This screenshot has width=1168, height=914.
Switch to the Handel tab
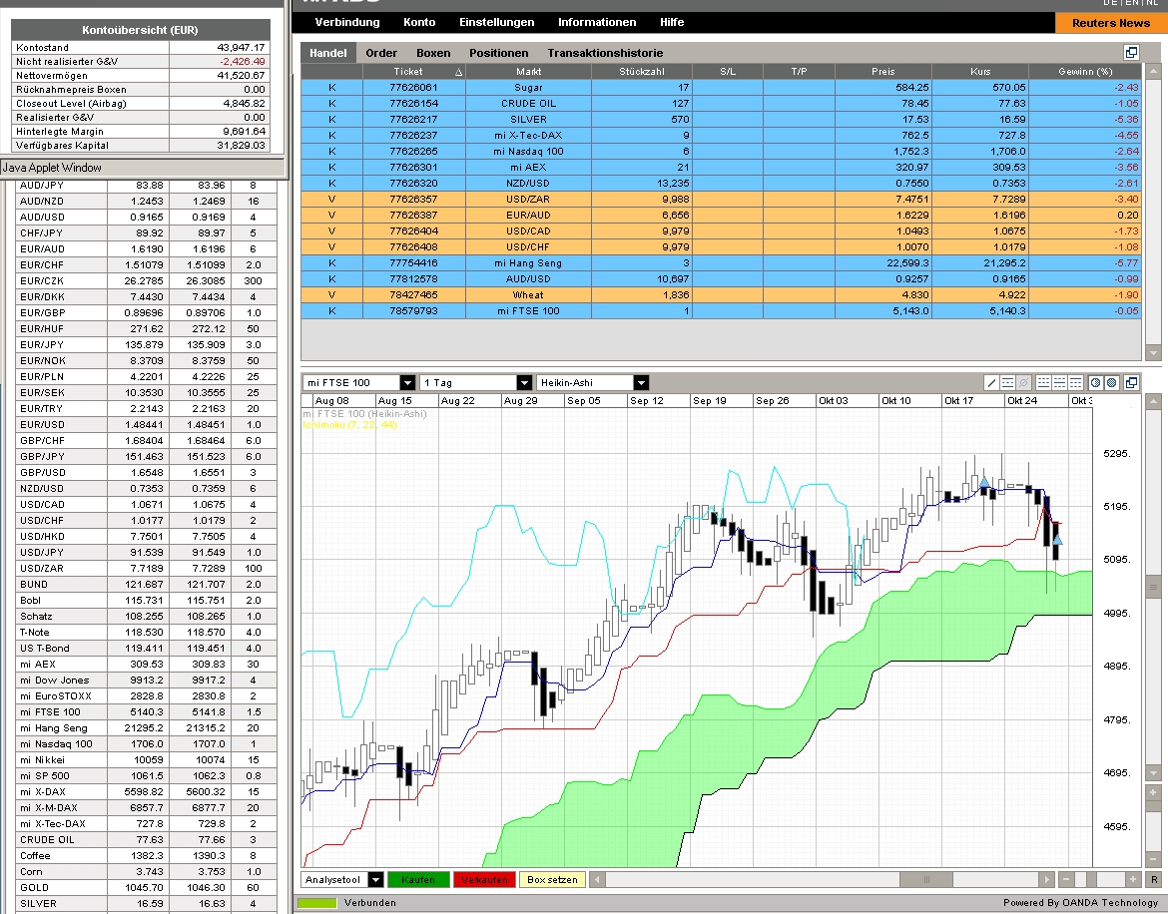[x=327, y=53]
